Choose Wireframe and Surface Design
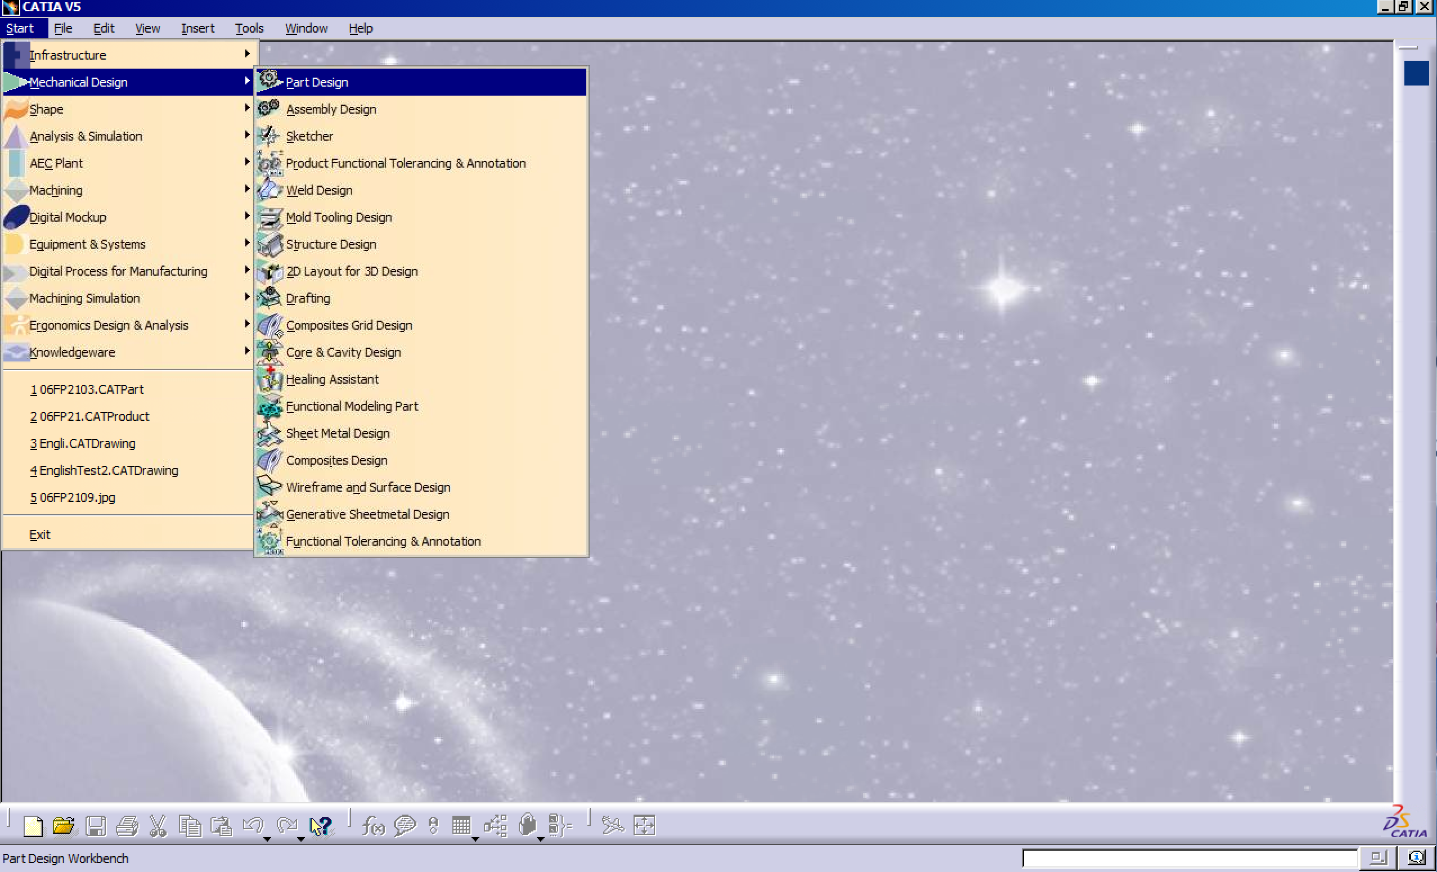Image resolution: width=1437 pixels, height=872 pixels. click(421, 488)
